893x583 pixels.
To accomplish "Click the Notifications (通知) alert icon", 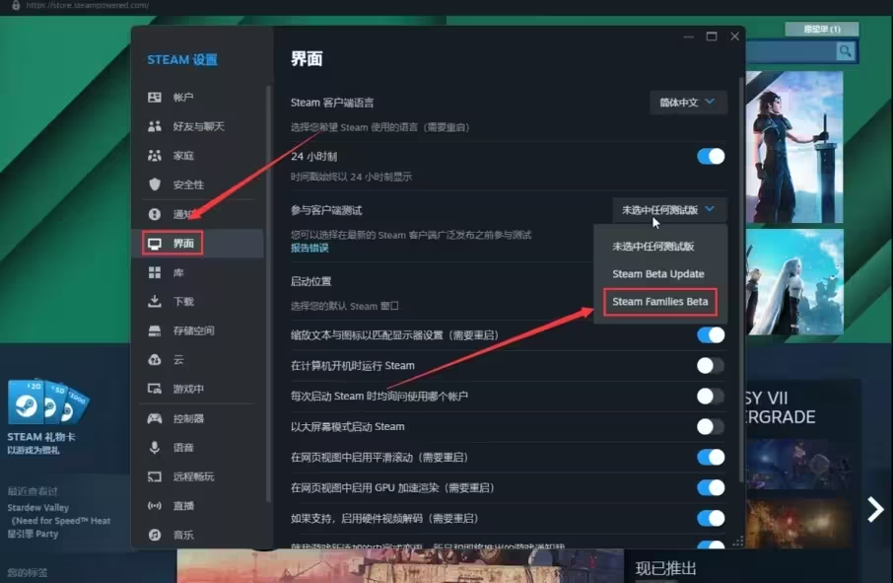I will click(155, 214).
